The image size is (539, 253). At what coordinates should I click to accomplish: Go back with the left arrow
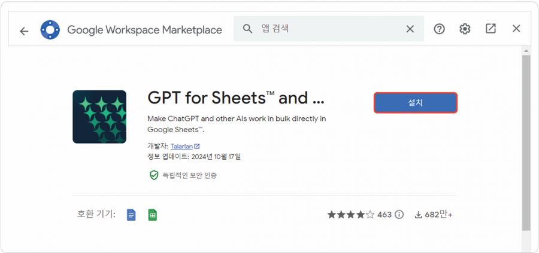click(24, 31)
